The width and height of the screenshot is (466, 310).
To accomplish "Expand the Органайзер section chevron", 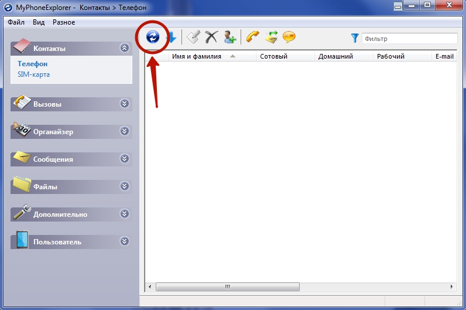I will tap(125, 131).
